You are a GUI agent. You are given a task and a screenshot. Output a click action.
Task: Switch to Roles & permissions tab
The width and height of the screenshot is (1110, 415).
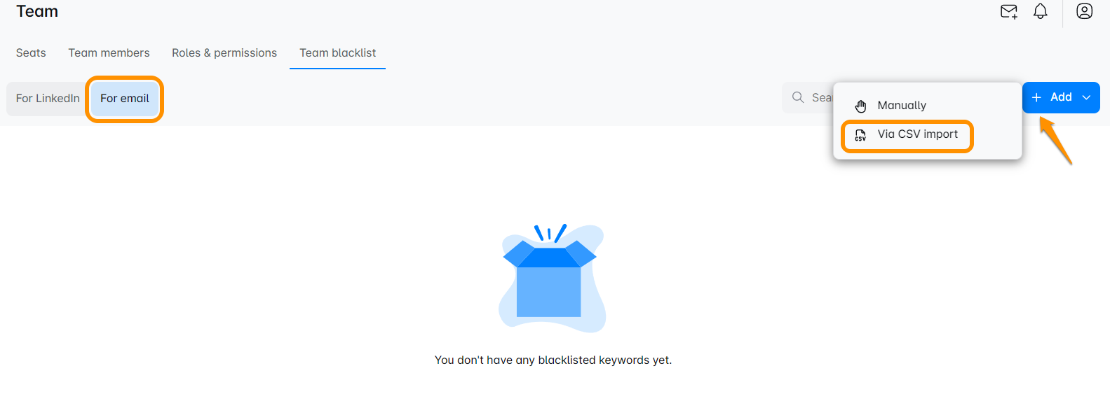[224, 53]
